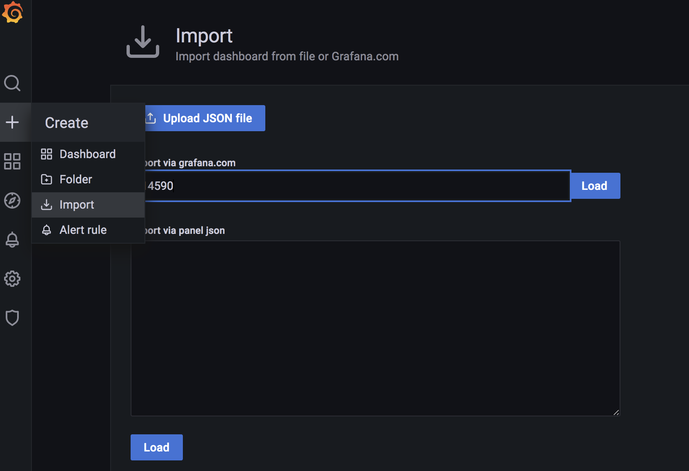Open the Alerting bell icon in sidebar
This screenshot has width=689, height=471.
(12, 240)
